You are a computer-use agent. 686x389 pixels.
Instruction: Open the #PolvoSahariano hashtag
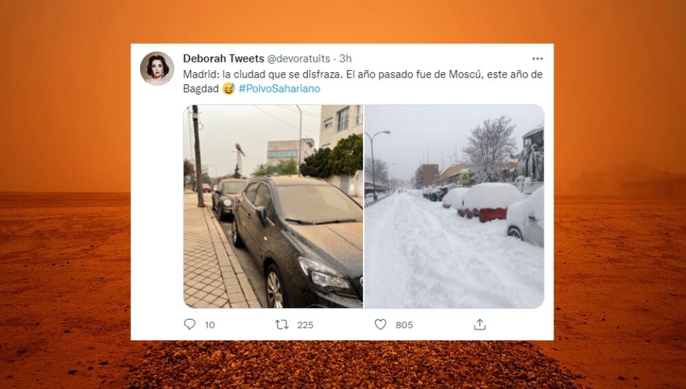point(279,89)
